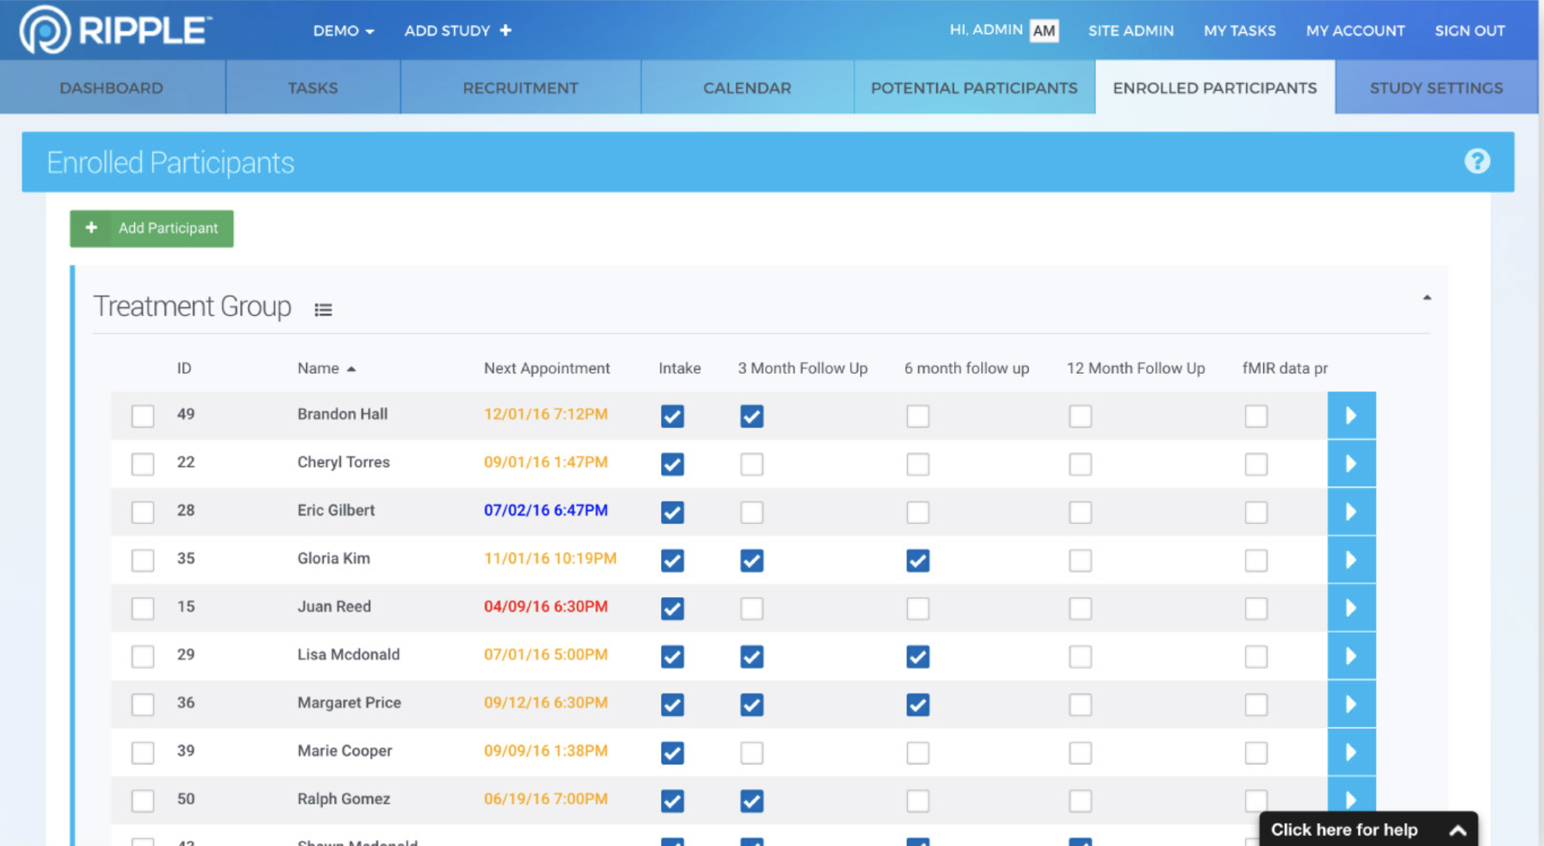The image size is (1544, 846).
Task: Expand the Click here for help panel
Action: 1367,830
